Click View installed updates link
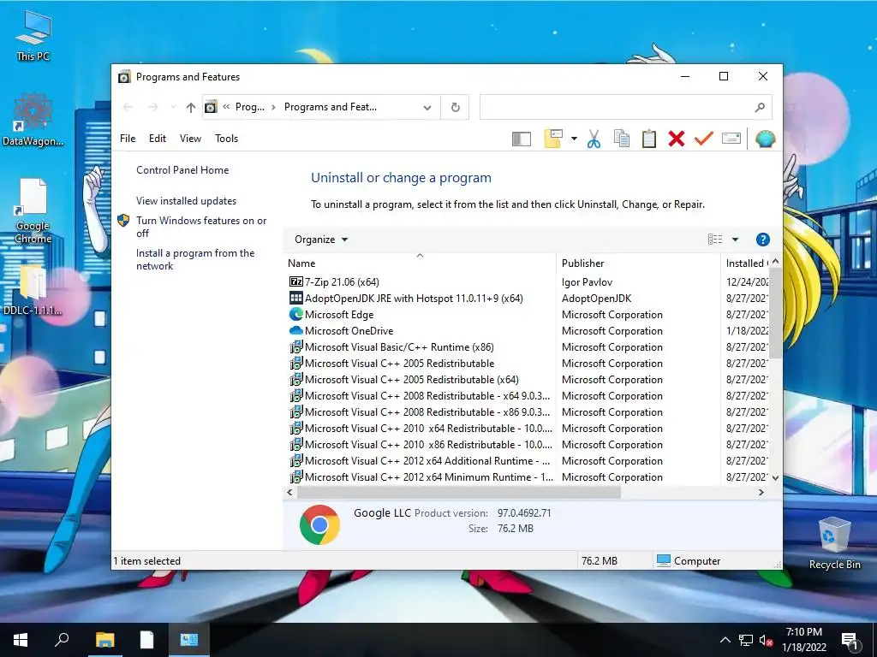 point(186,201)
